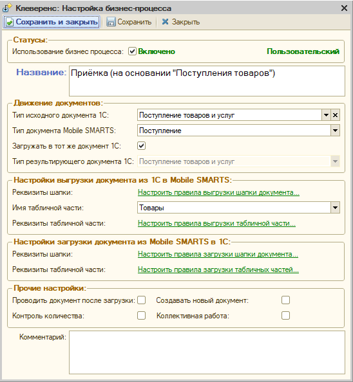Screen dimensions: 353x382
Task: Close the dialog with the title bar X
Action: tap(344, 8)
